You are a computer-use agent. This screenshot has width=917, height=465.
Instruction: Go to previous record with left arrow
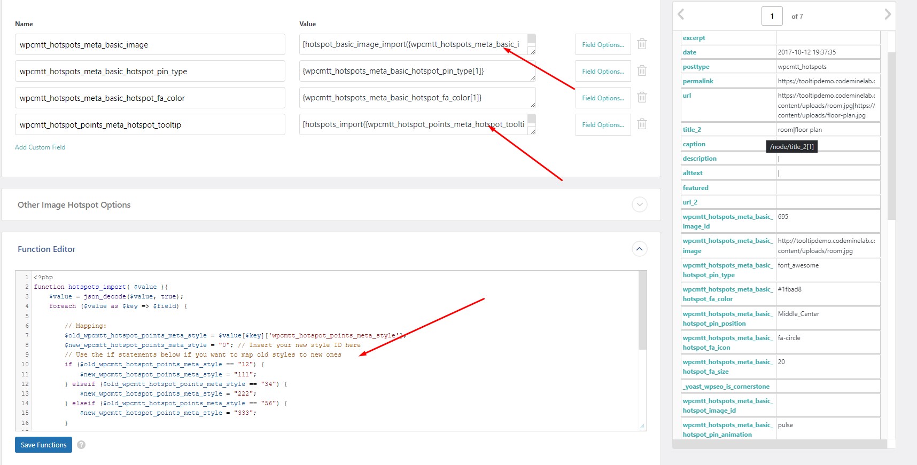681,14
